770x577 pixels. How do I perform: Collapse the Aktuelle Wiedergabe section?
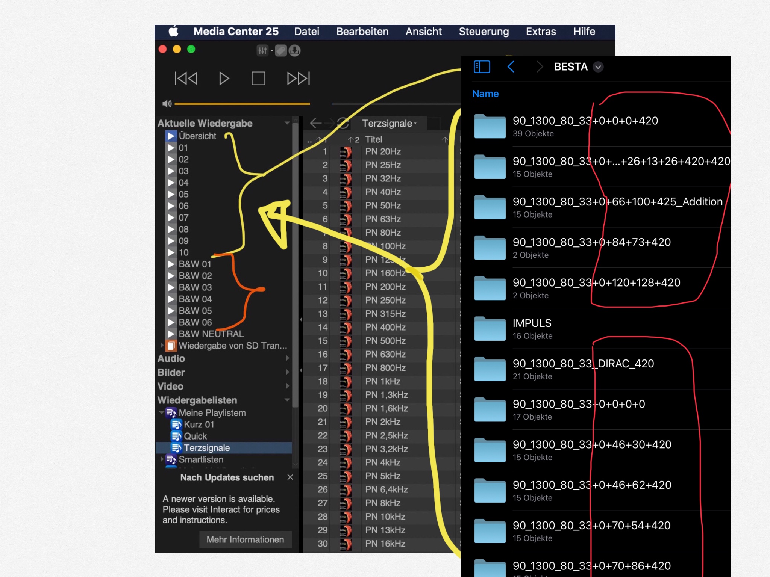287,123
